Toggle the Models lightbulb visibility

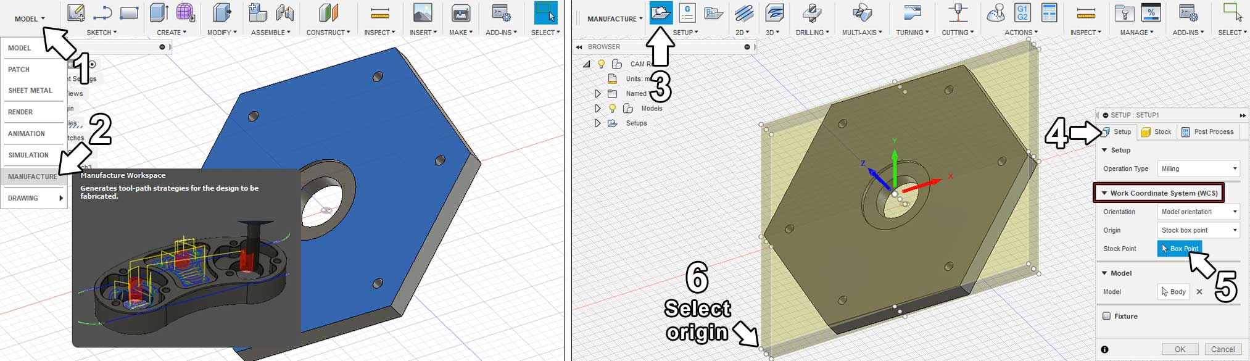point(612,108)
